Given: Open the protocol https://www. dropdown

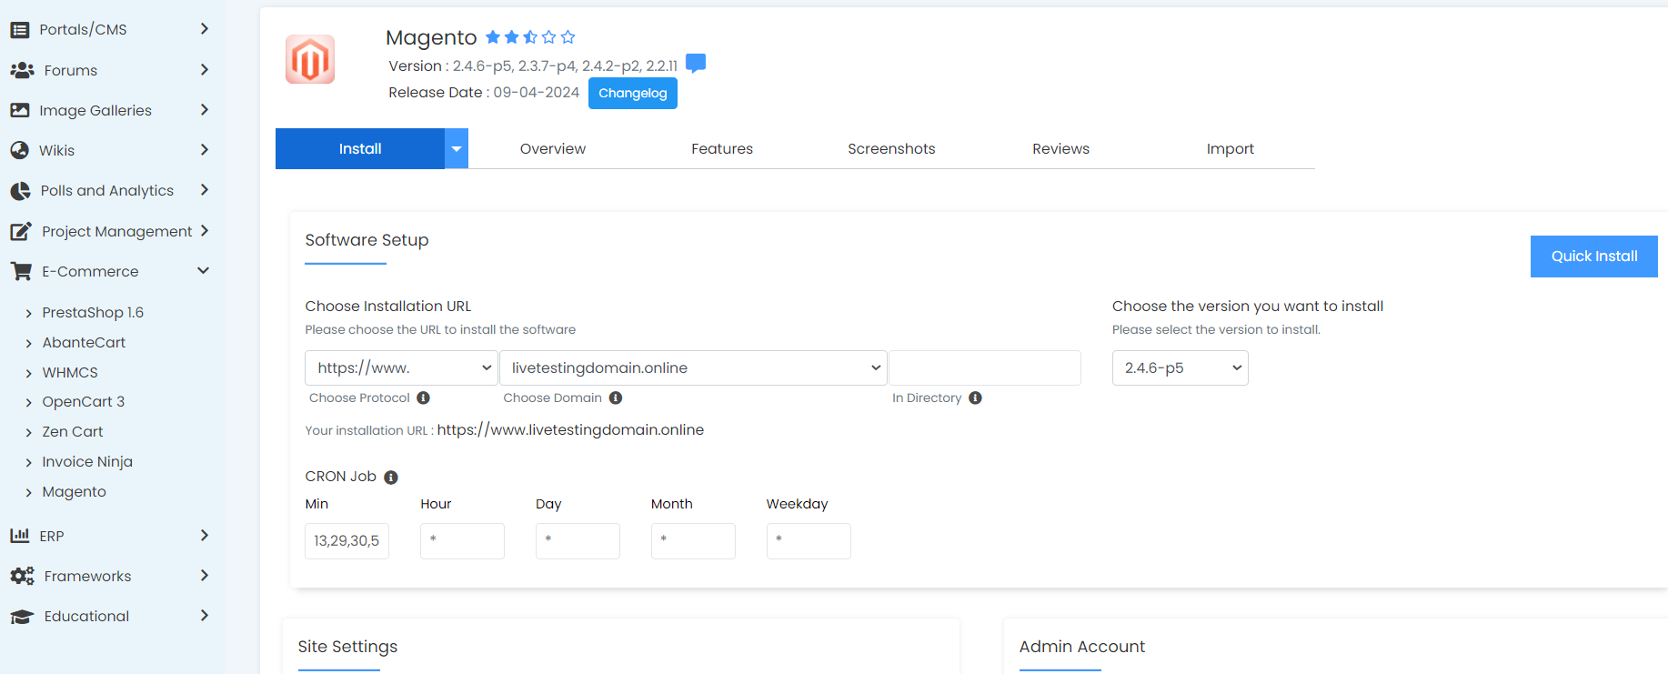Looking at the screenshot, I should tap(401, 367).
